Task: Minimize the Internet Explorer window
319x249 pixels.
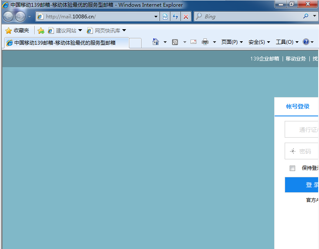Action: pos(281,4)
